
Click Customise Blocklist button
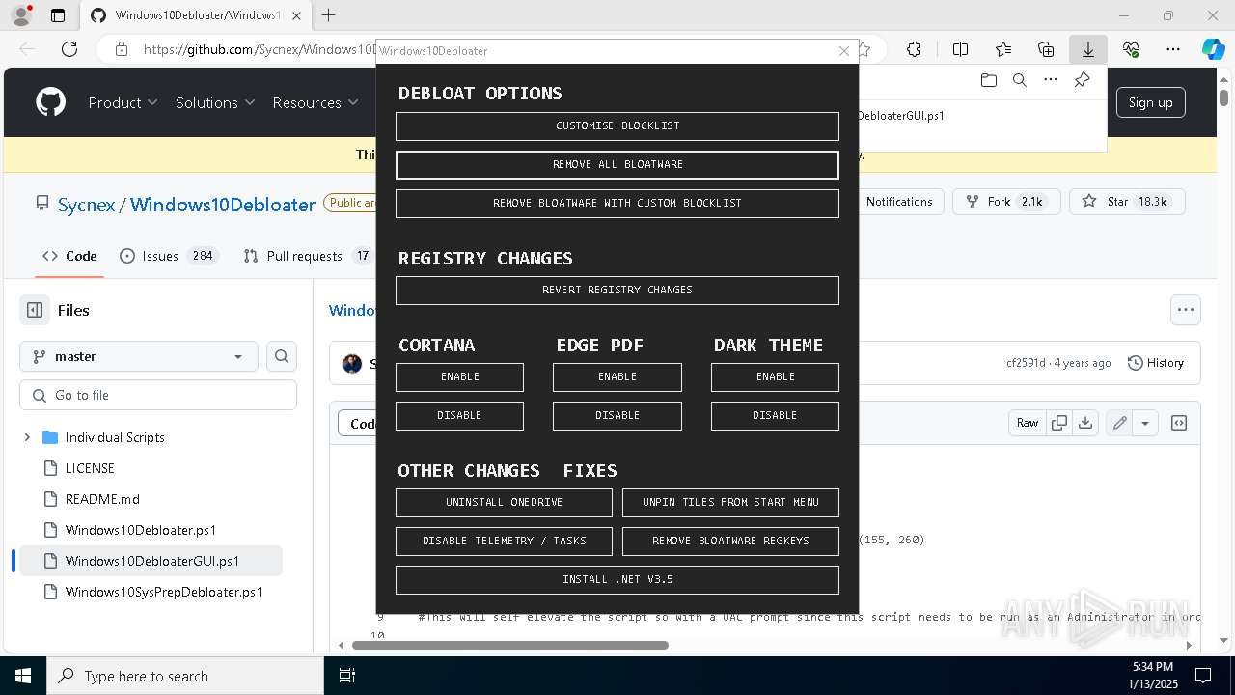(617, 126)
